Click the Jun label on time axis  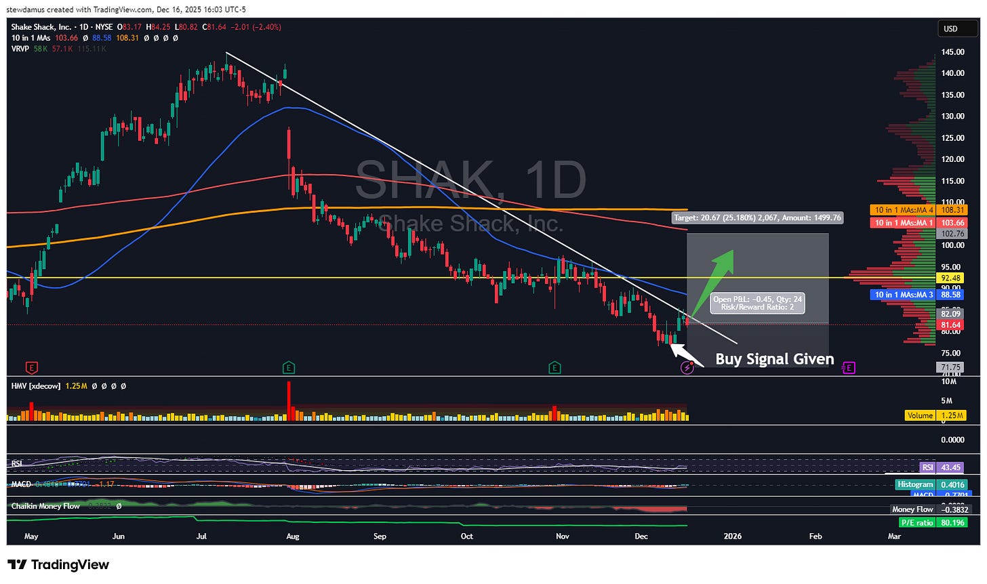118,537
